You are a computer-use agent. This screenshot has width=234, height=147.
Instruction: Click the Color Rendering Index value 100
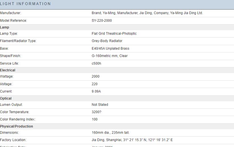tap(95, 119)
